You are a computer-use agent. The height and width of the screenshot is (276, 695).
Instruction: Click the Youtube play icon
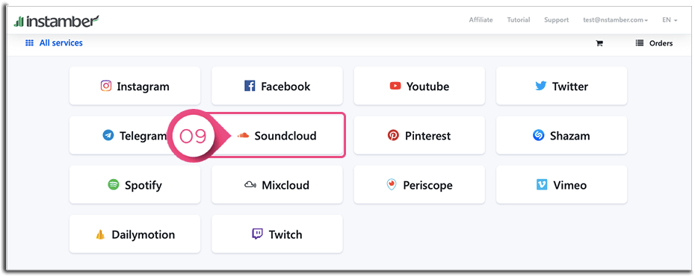[395, 86]
